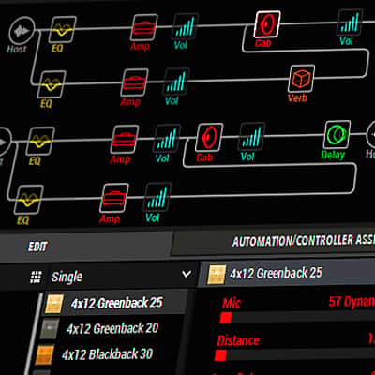
Task: Select the Vol block on the Verb path
Action: point(176,82)
